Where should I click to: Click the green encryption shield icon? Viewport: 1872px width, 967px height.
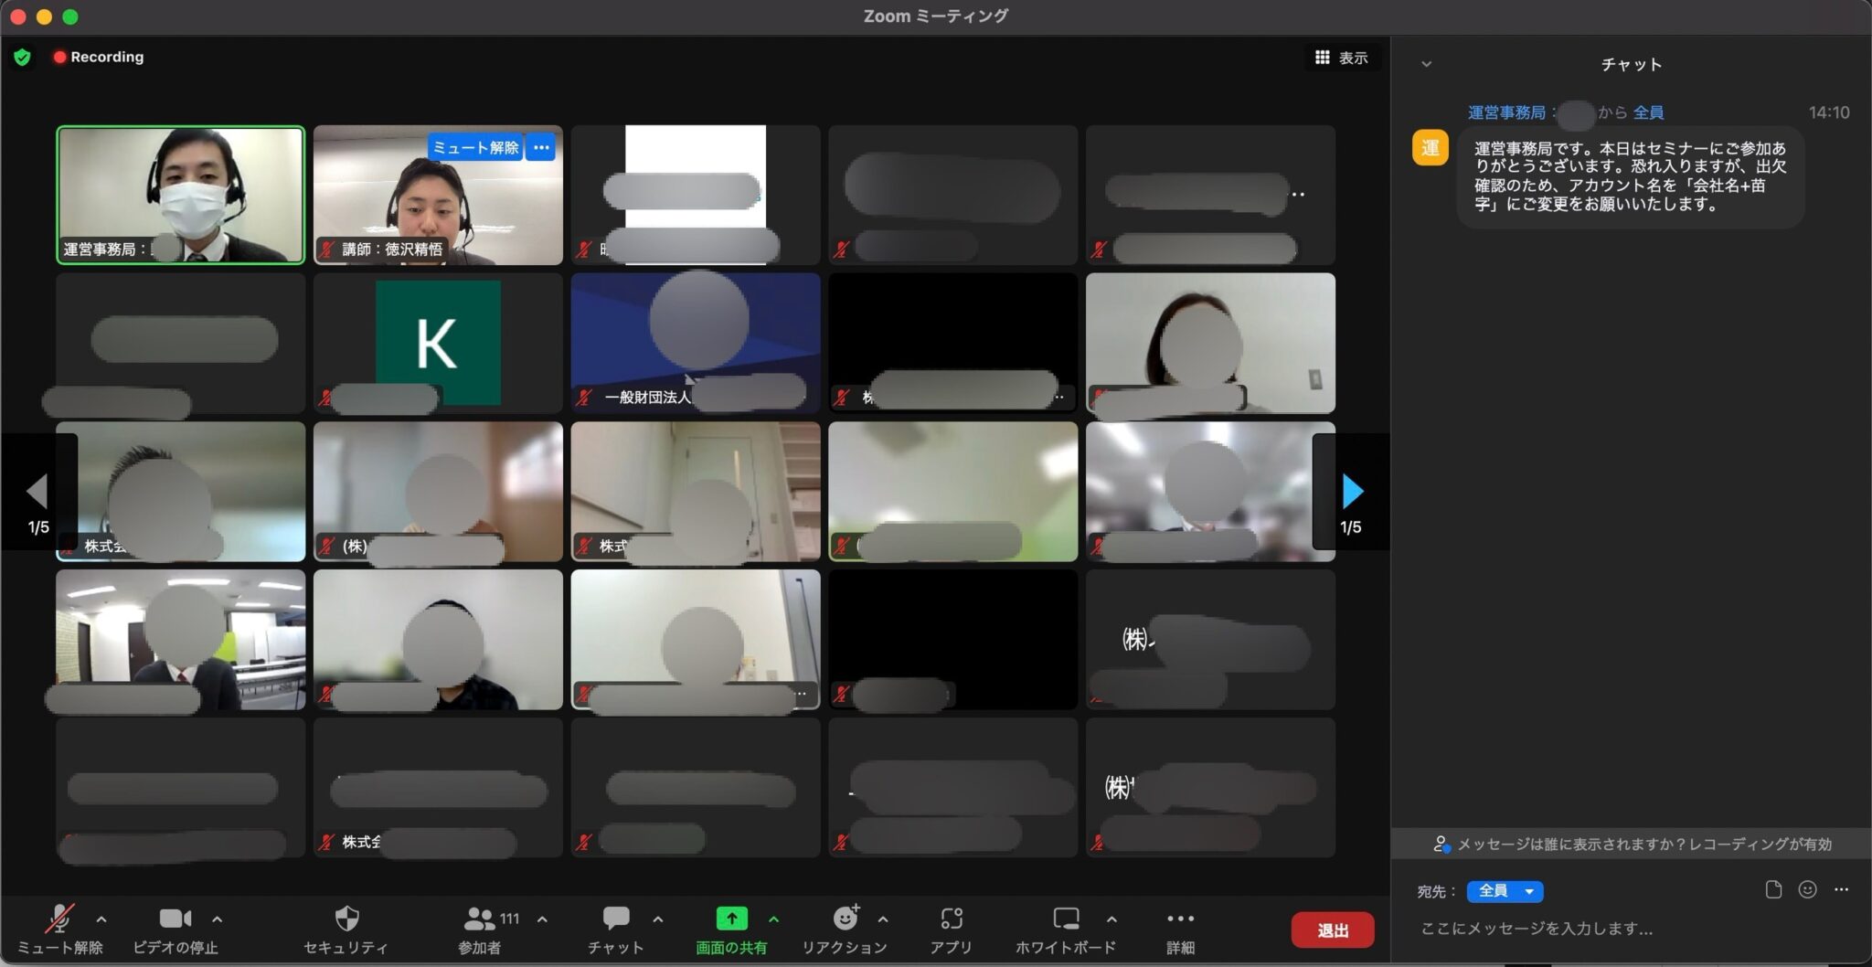[x=23, y=57]
